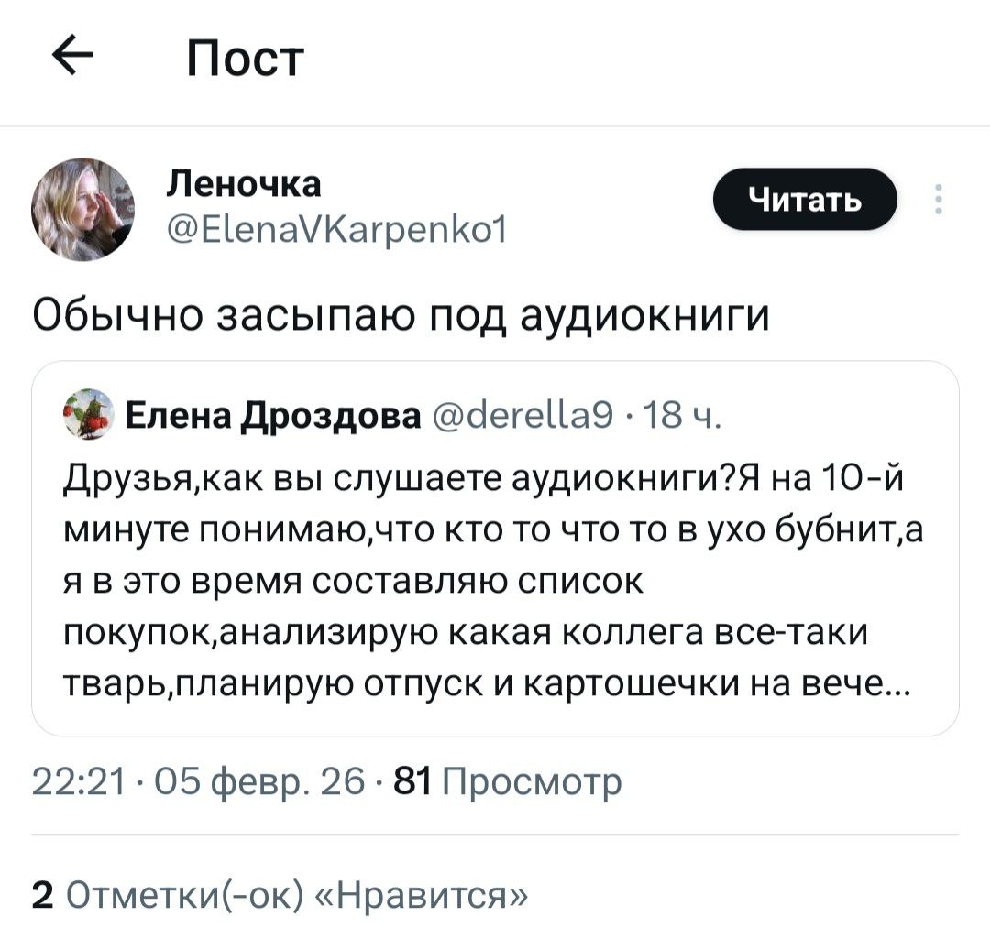Click the Елена Дроздова author name
Viewport: 990px width, 938px height.
[x=271, y=417]
